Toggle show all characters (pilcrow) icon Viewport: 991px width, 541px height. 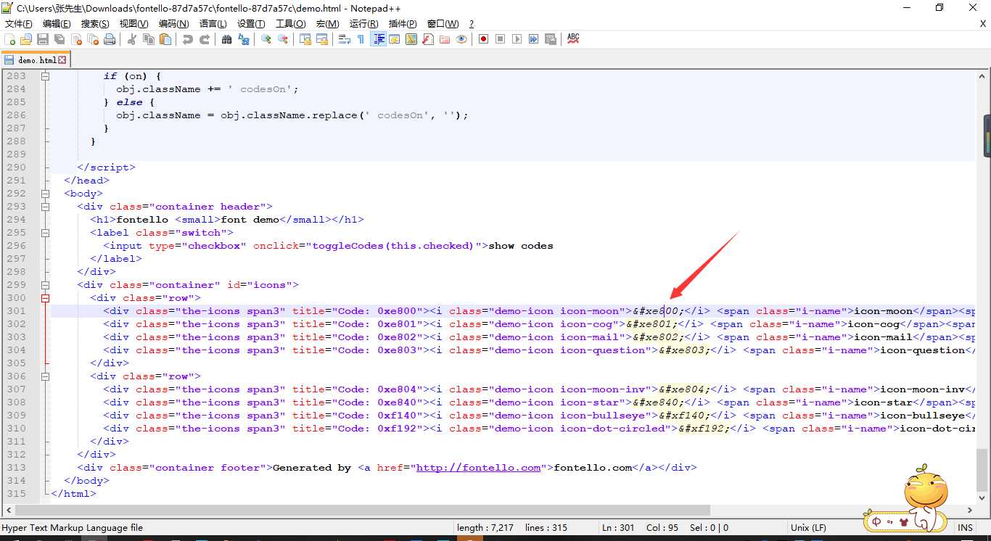361,39
